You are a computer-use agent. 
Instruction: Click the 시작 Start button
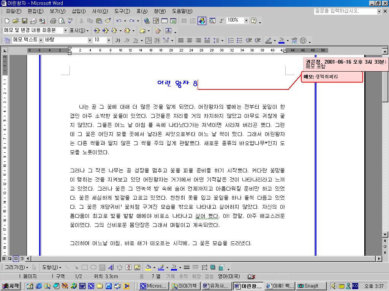coord(11,286)
